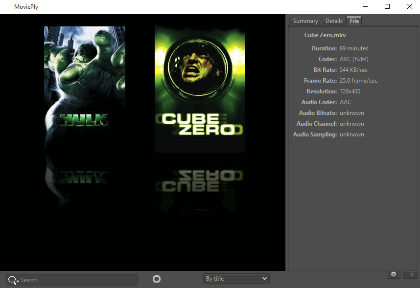
Task: Close the MoviePly window
Action: click(410, 6)
